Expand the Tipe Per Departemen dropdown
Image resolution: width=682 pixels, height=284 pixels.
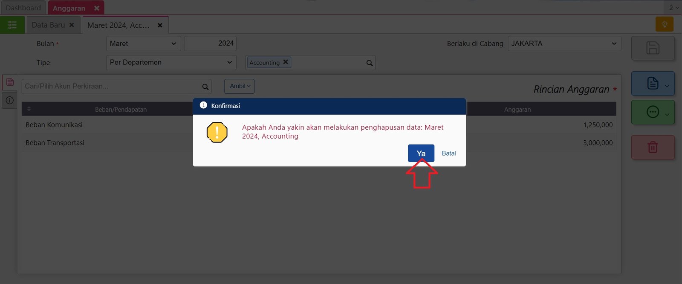pos(170,62)
